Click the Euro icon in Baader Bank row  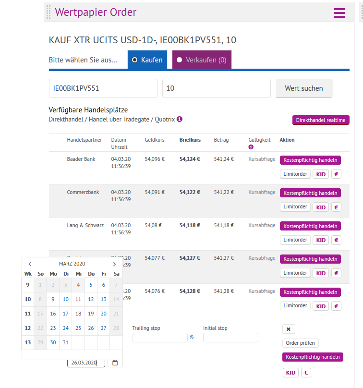pyautogui.click(x=336, y=174)
